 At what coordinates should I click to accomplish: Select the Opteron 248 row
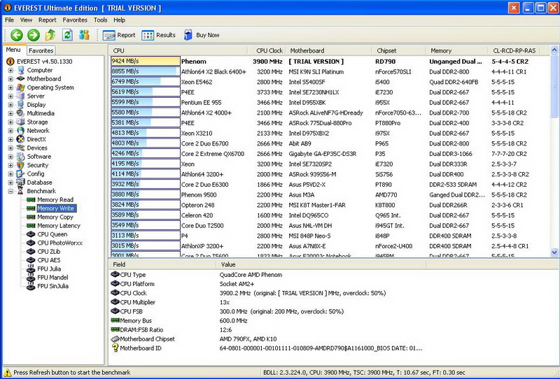coord(328,205)
